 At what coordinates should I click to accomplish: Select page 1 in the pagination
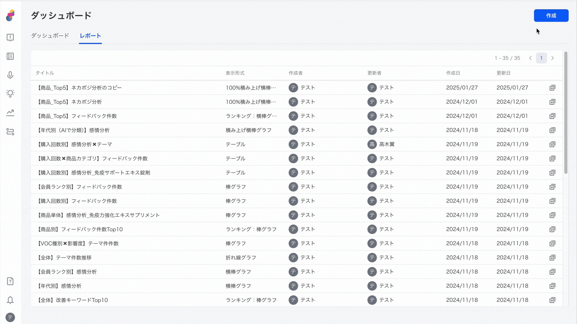[x=541, y=58]
